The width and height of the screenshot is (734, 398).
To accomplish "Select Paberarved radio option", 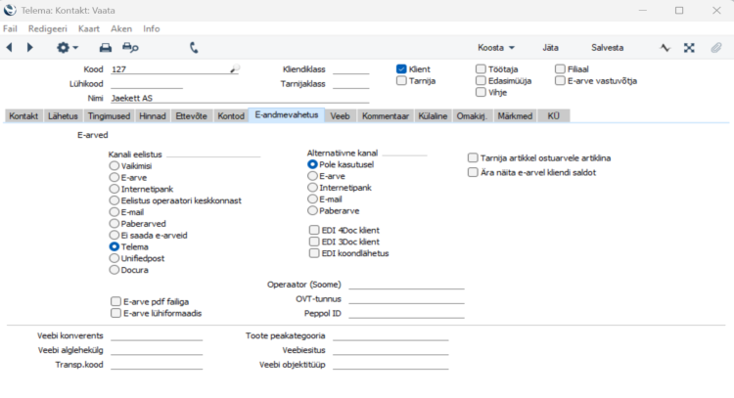I will pos(114,224).
